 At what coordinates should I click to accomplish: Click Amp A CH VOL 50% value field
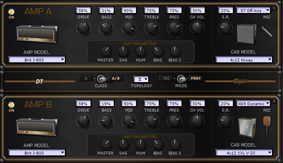click(197, 11)
